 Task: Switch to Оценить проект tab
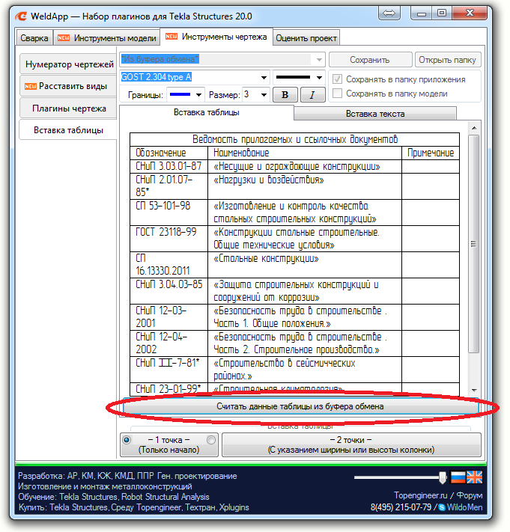click(306, 38)
